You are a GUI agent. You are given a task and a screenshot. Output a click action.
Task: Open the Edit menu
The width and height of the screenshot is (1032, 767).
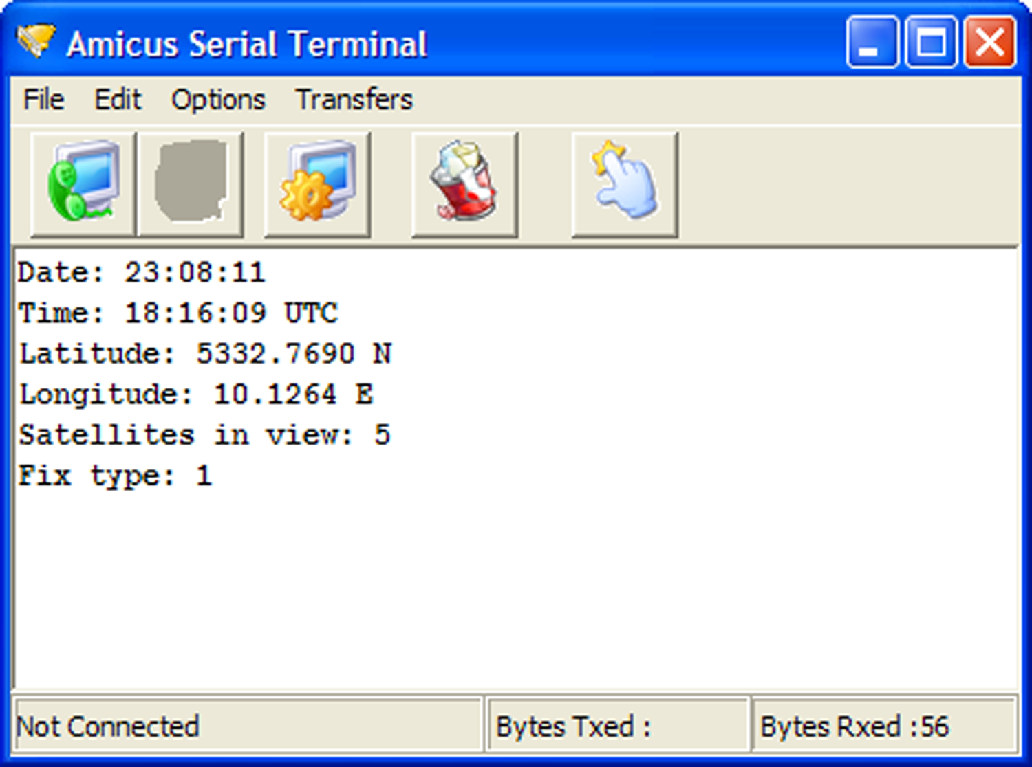tap(118, 100)
